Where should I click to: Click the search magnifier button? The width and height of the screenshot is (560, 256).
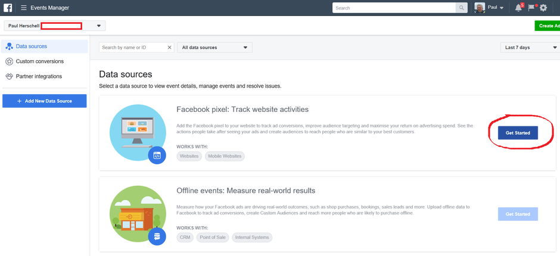pyautogui.click(x=462, y=8)
